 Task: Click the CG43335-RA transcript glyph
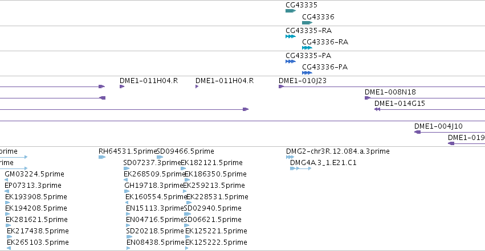(x=291, y=36)
